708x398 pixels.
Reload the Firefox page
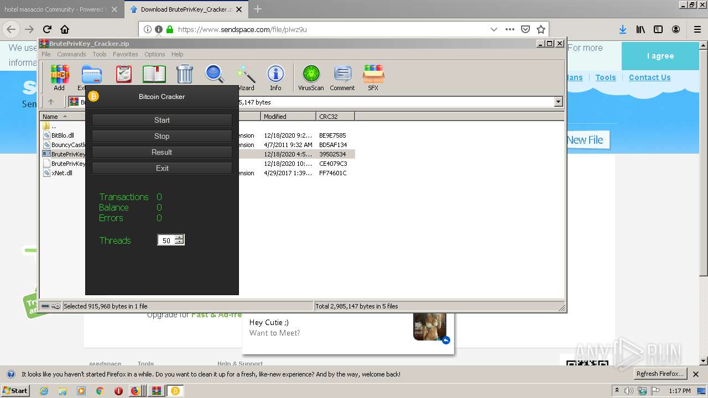click(47, 29)
